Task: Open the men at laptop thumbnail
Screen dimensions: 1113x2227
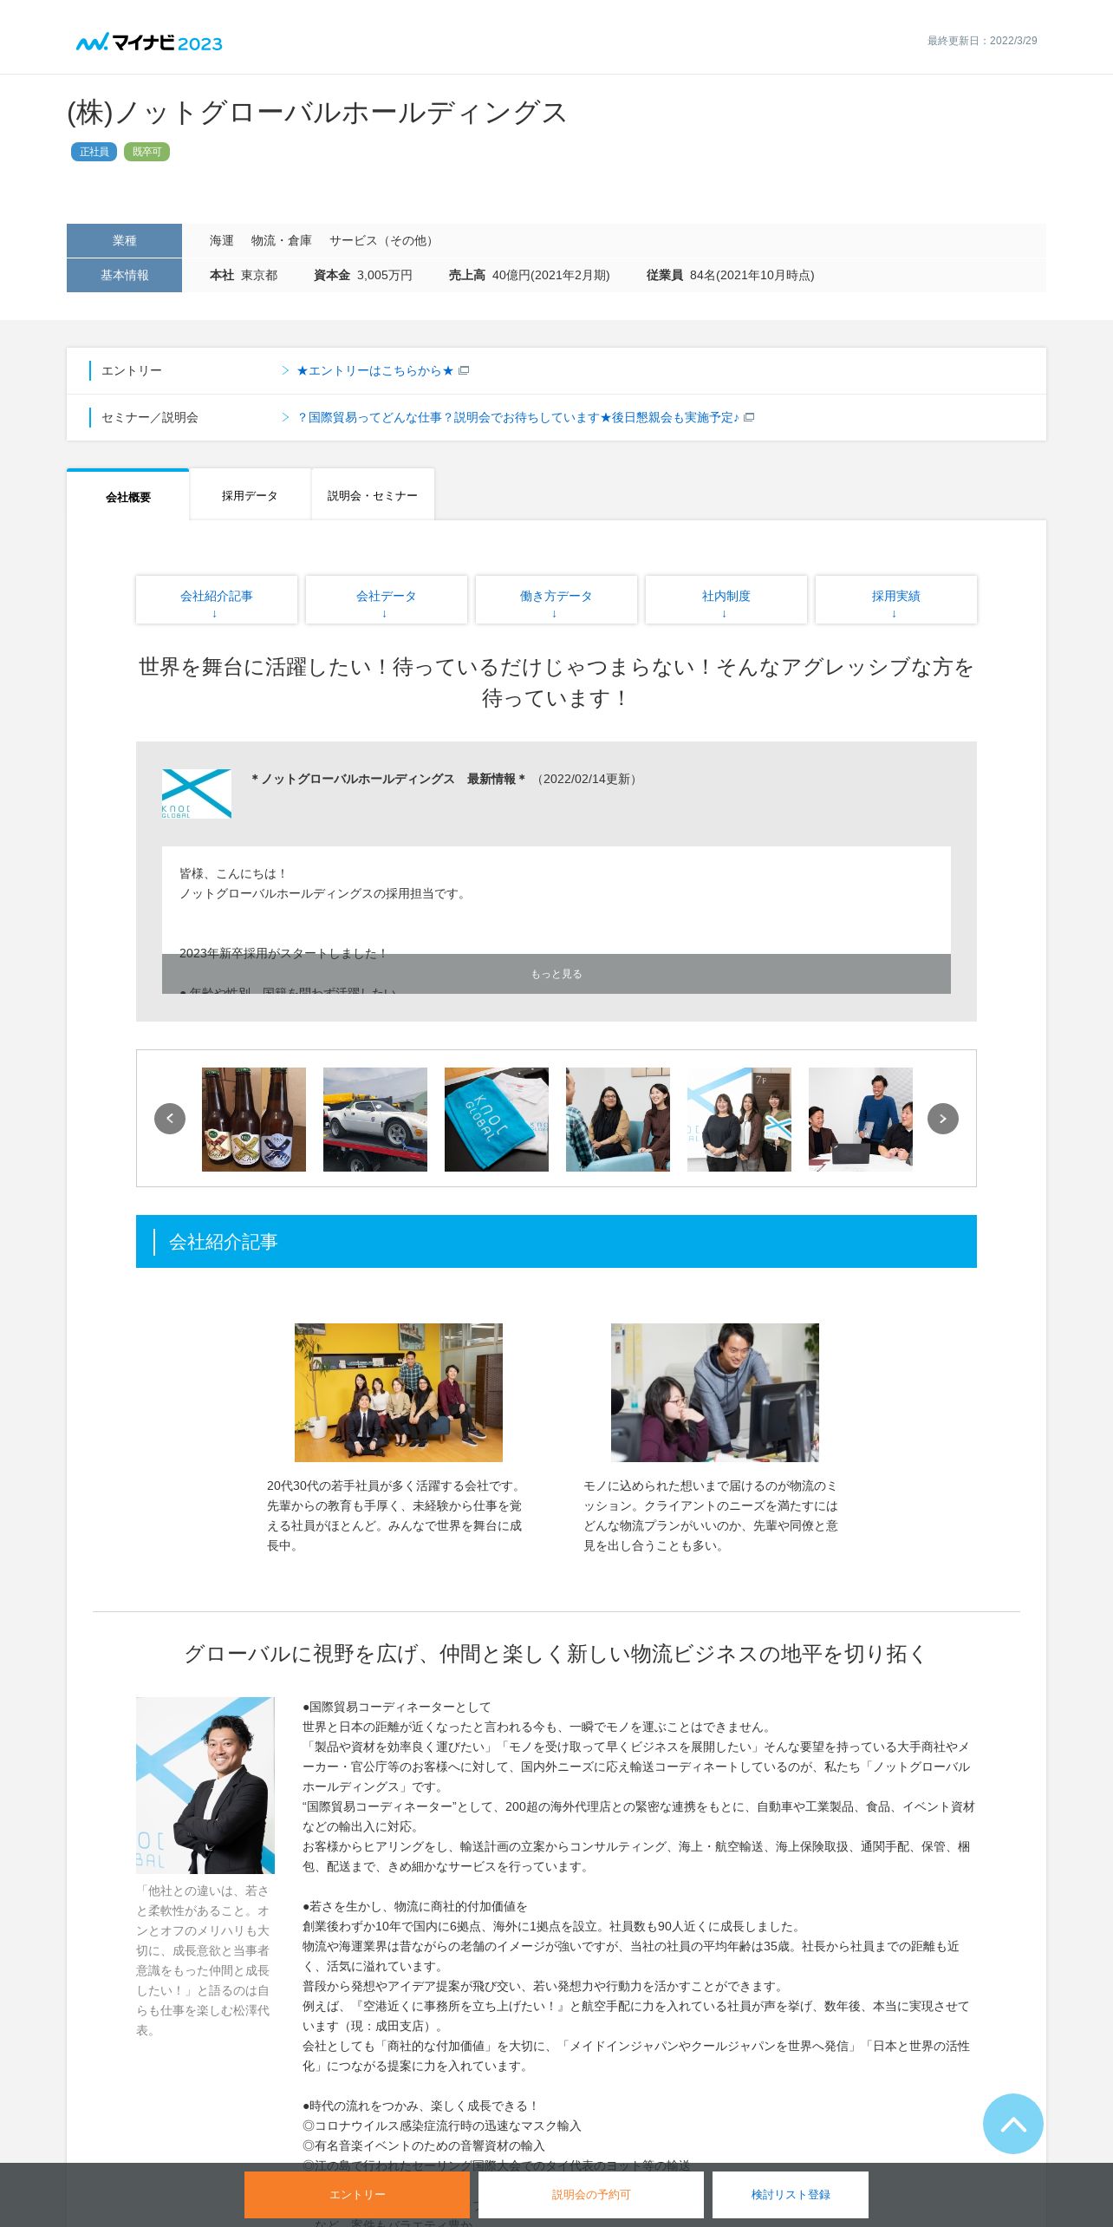Action: click(x=861, y=1120)
